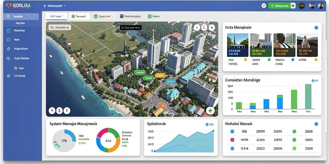This screenshot has width=329, height=164.
Task: Click the blue info icon in the Syslistroruls panel
Action: pos(207,125)
